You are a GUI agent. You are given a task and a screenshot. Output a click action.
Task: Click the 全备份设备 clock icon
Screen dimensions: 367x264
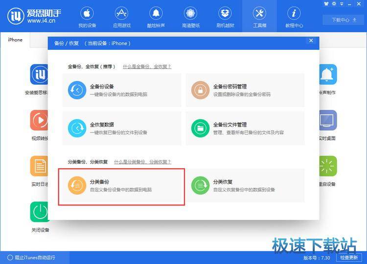[77, 90]
